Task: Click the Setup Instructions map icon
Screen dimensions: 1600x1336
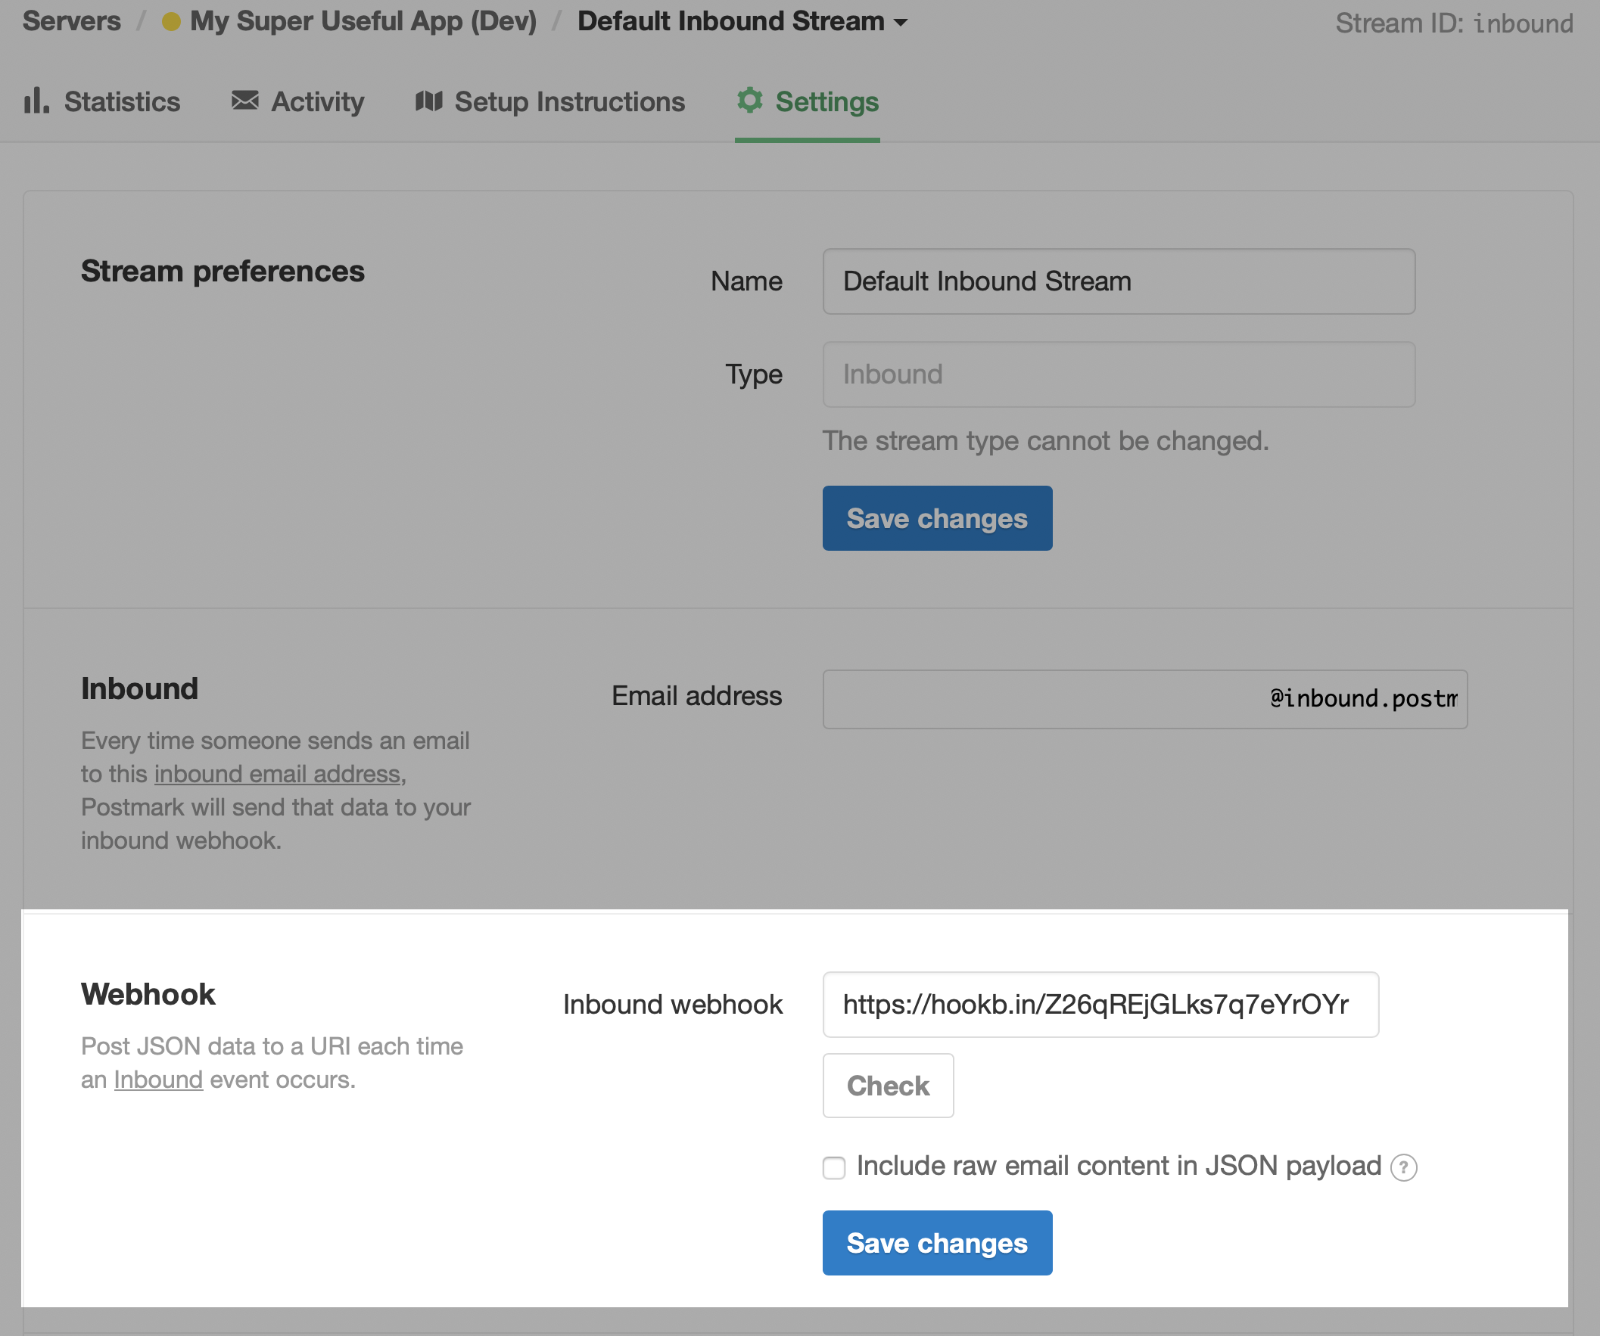Action: (429, 100)
